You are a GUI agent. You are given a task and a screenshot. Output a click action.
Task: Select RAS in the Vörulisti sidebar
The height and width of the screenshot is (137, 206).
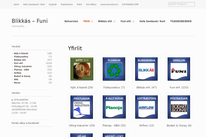[x=16, y=79]
